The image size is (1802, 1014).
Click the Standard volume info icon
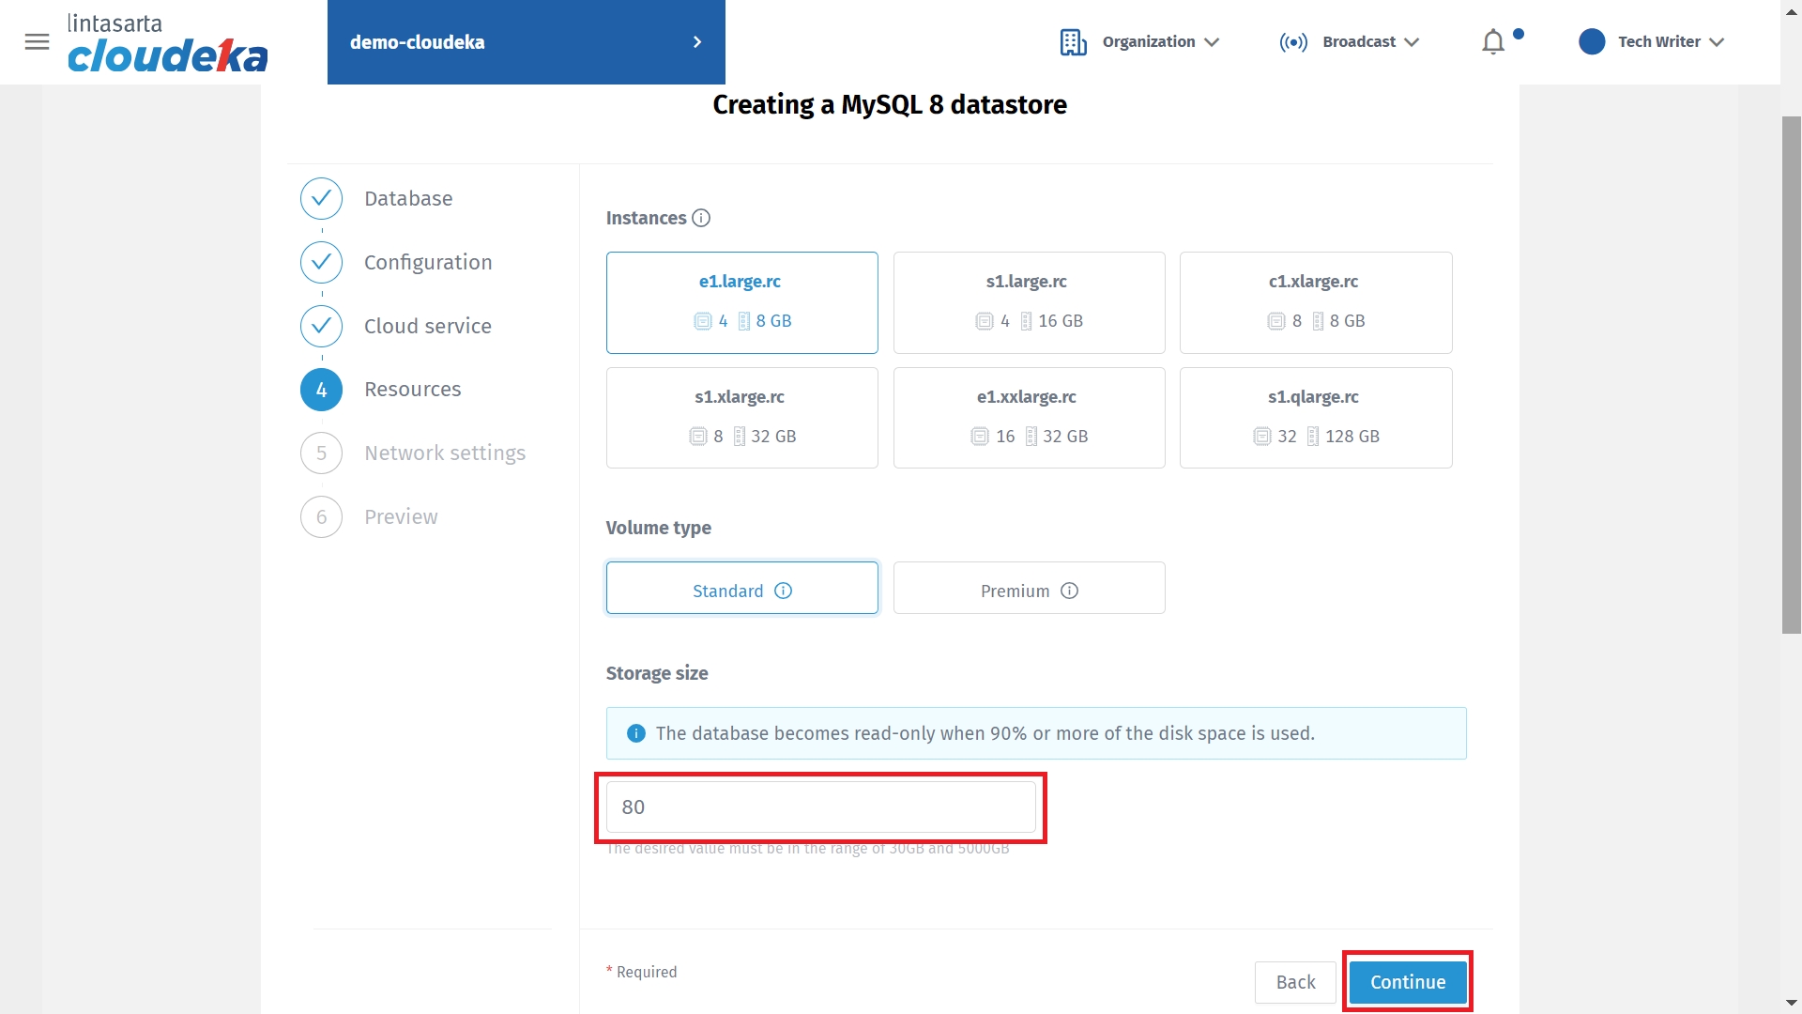784,591
